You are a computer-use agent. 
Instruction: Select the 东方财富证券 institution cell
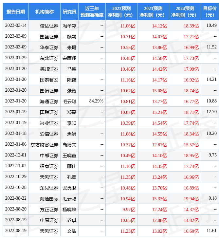point(45,144)
